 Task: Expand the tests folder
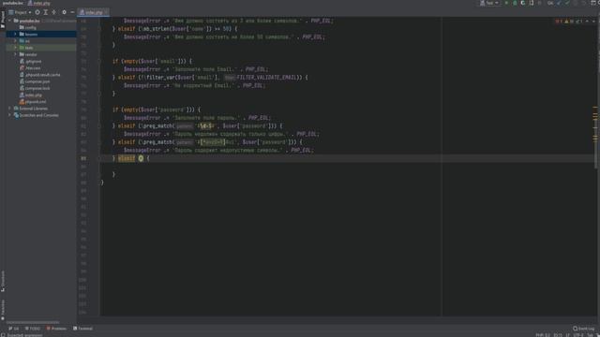[x=15, y=48]
